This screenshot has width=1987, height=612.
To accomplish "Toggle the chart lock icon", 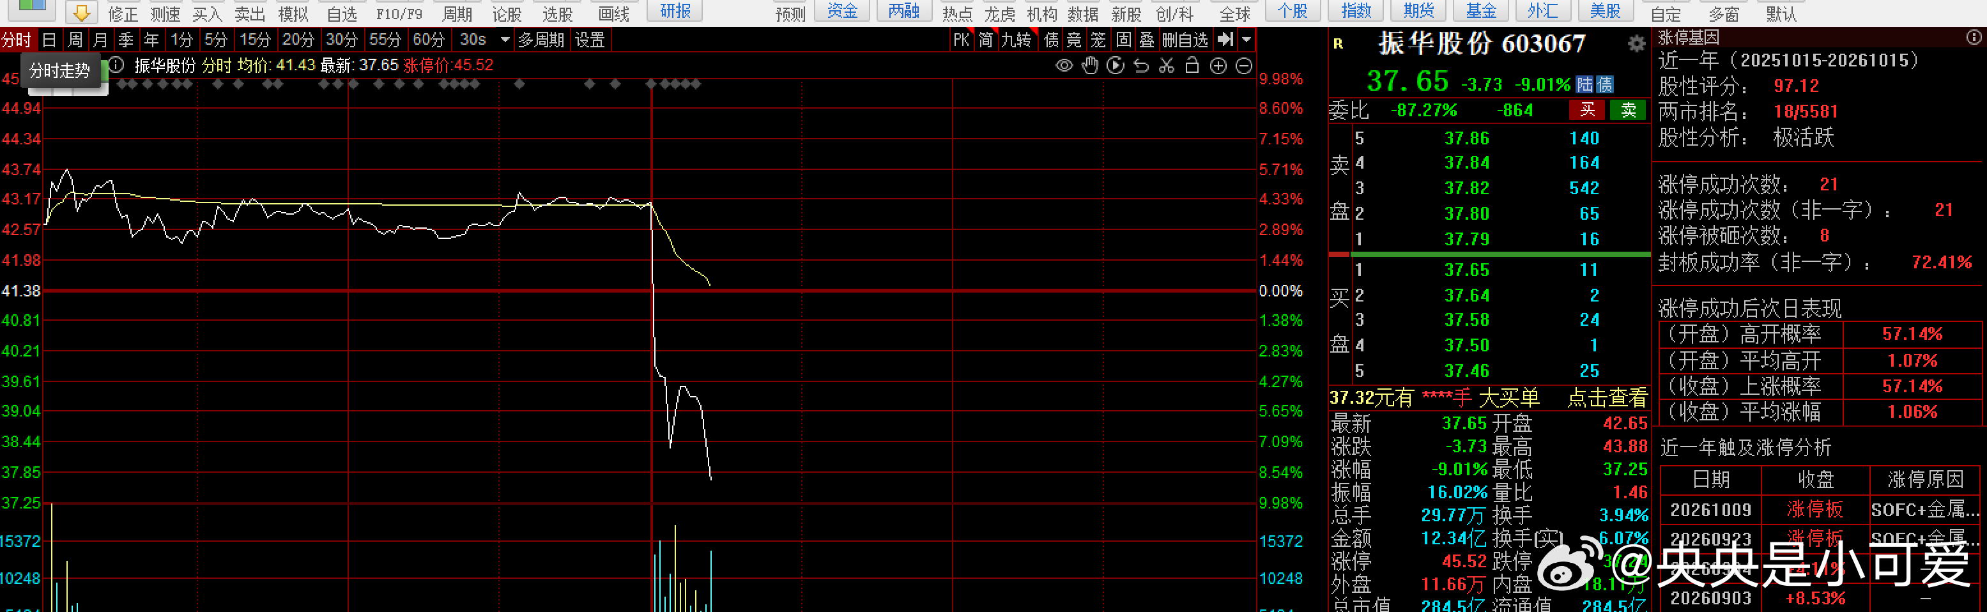I will point(1192,66).
